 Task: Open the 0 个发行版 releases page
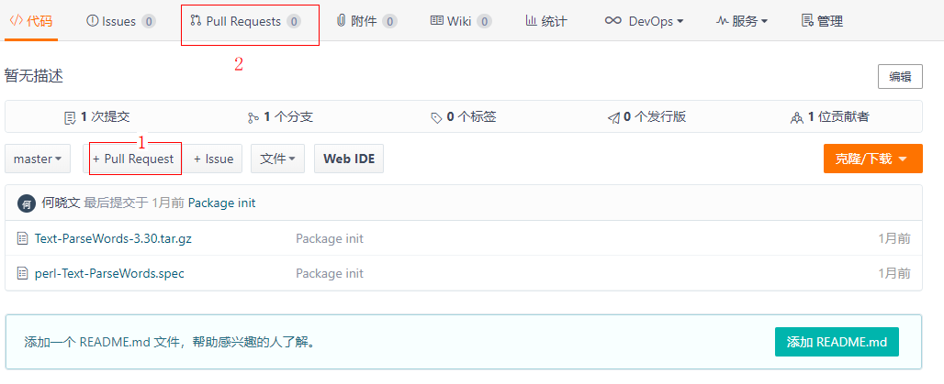(646, 117)
